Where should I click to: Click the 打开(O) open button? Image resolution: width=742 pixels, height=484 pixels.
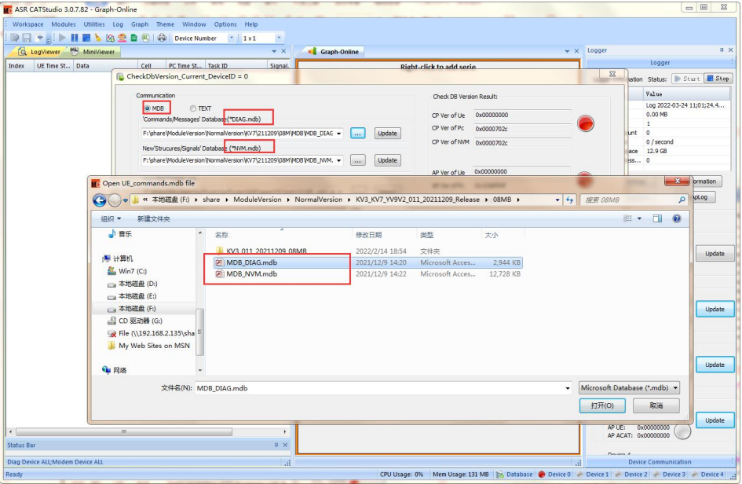[x=602, y=405]
